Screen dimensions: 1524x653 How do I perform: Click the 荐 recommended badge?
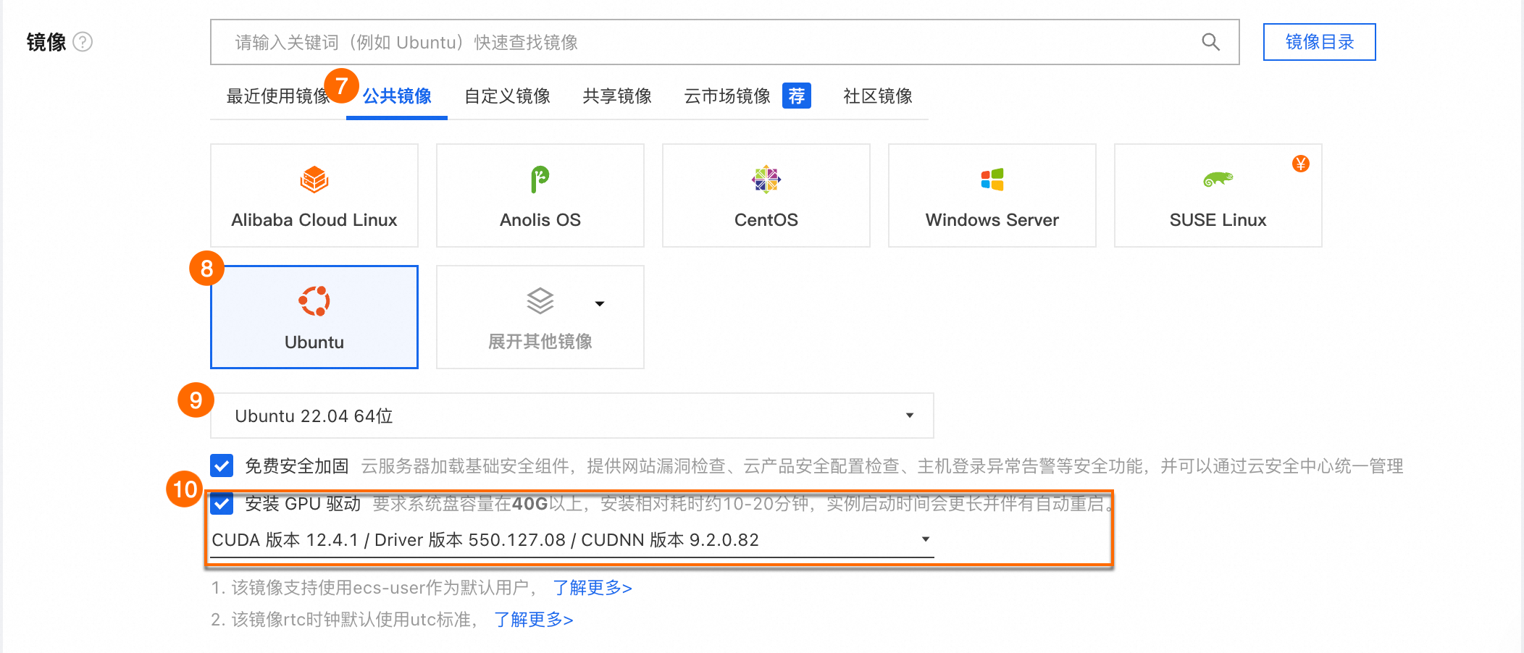pyautogui.click(x=797, y=96)
